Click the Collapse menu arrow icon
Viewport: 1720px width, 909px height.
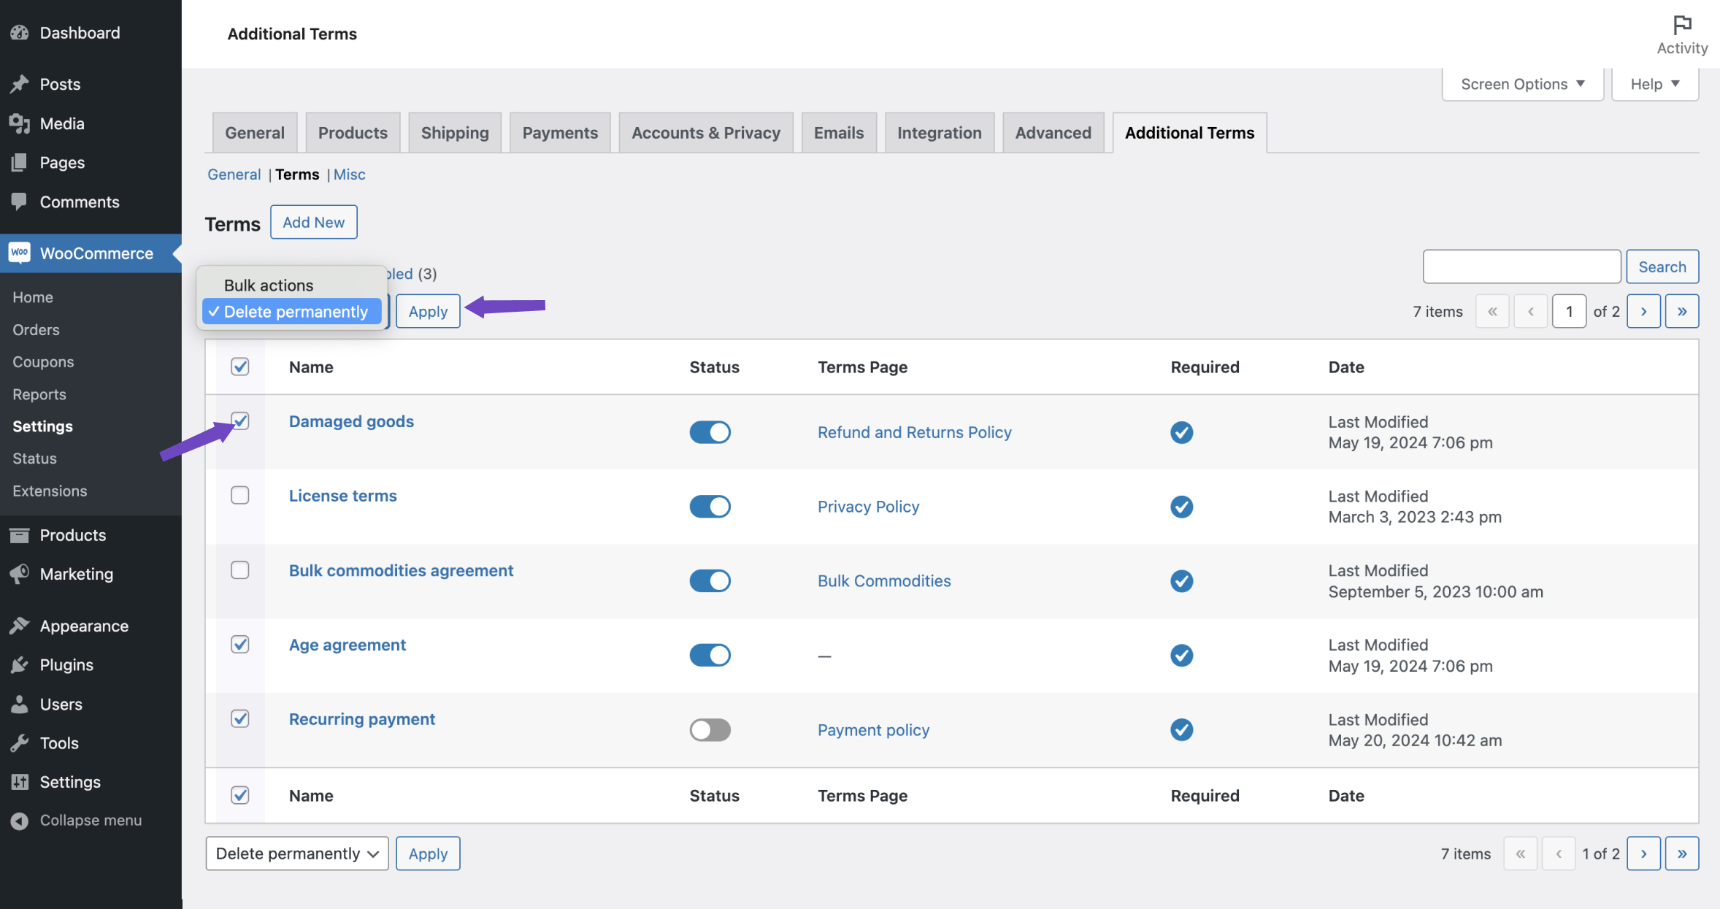click(20, 820)
